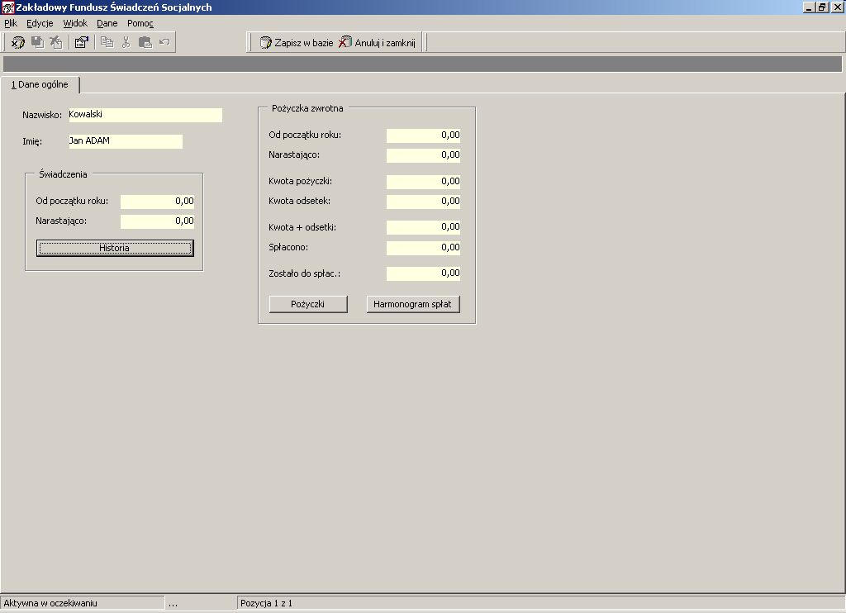Click the Kwota odsetek field
846x613 pixels.
tap(423, 202)
